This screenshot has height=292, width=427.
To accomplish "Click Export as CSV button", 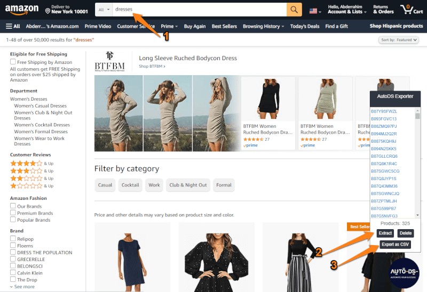I will 395,245.
